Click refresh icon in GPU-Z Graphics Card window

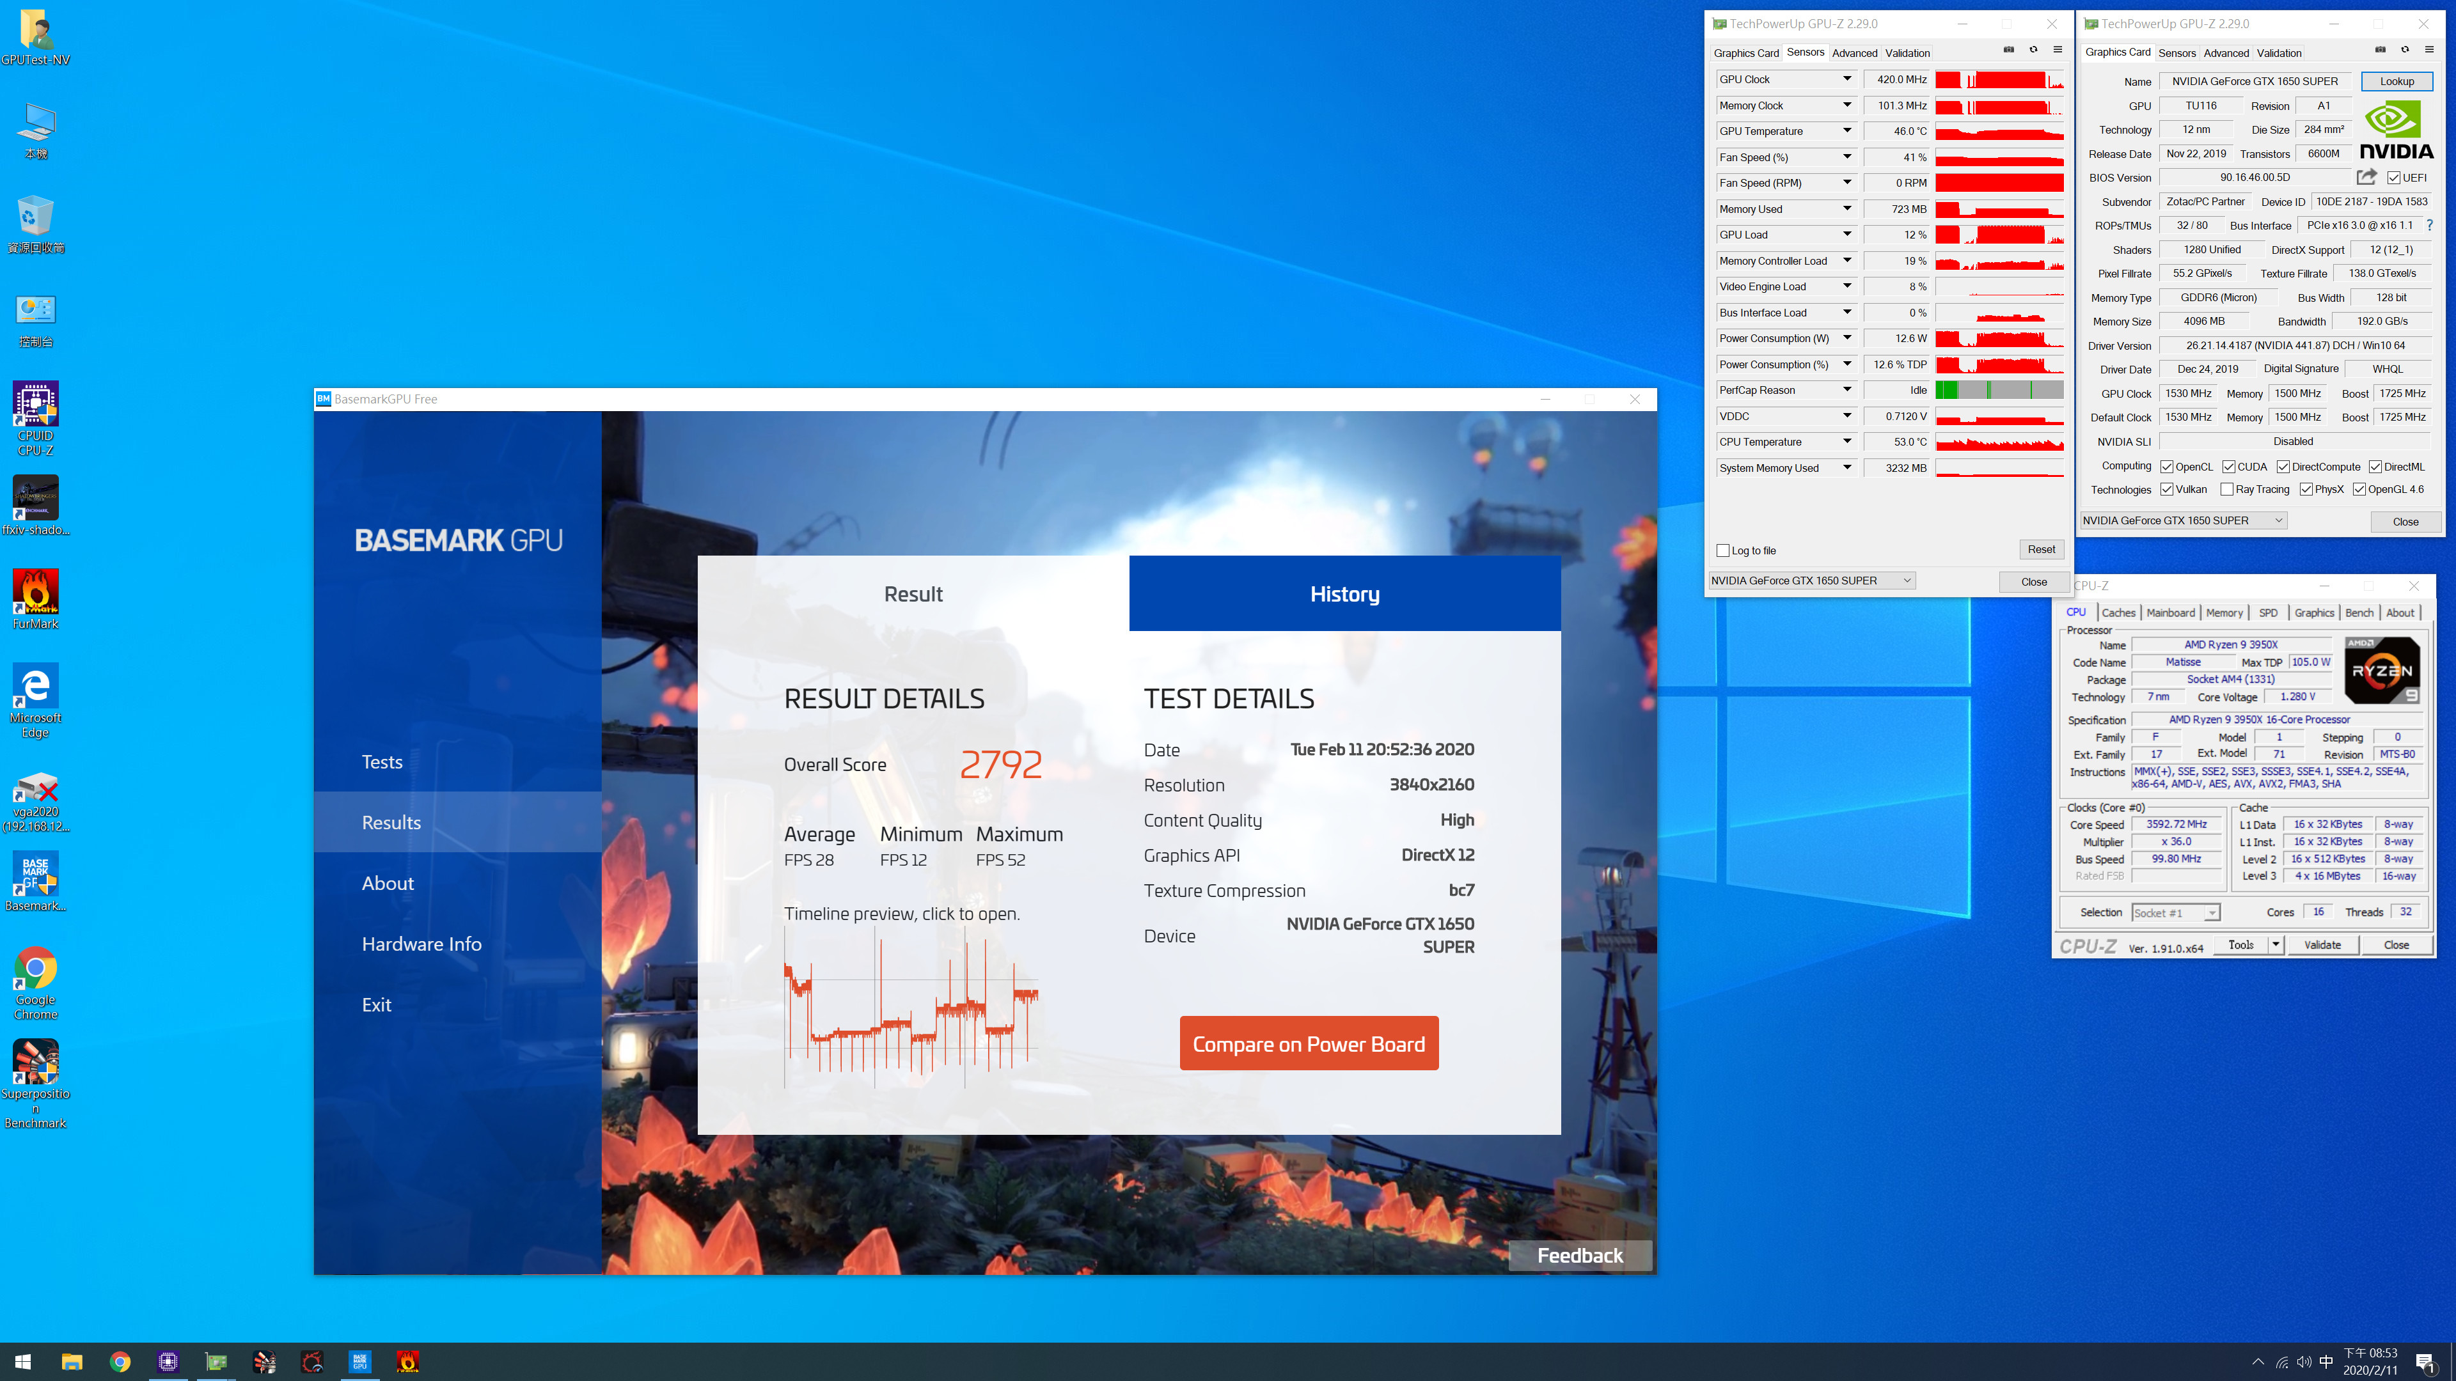(2405, 50)
